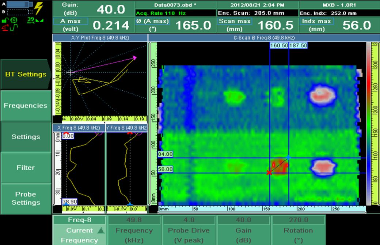Click the red X cursor marker on C-Scan
380x245 pixels.
269,173
